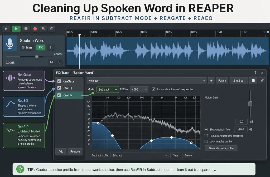Viewport: 270px width, 177px height.
Task: Select ReaGate in the FX chain
Action: pos(68,81)
